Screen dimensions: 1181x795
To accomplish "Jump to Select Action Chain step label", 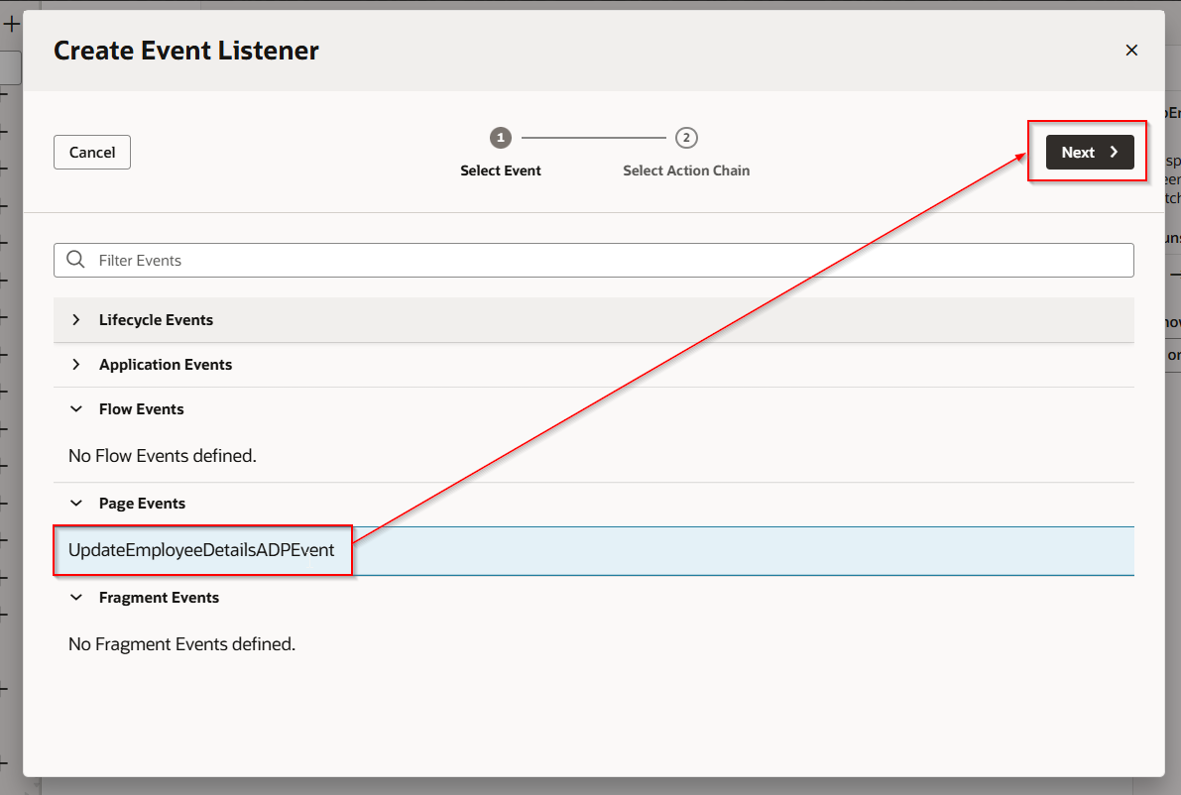I will (x=686, y=170).
